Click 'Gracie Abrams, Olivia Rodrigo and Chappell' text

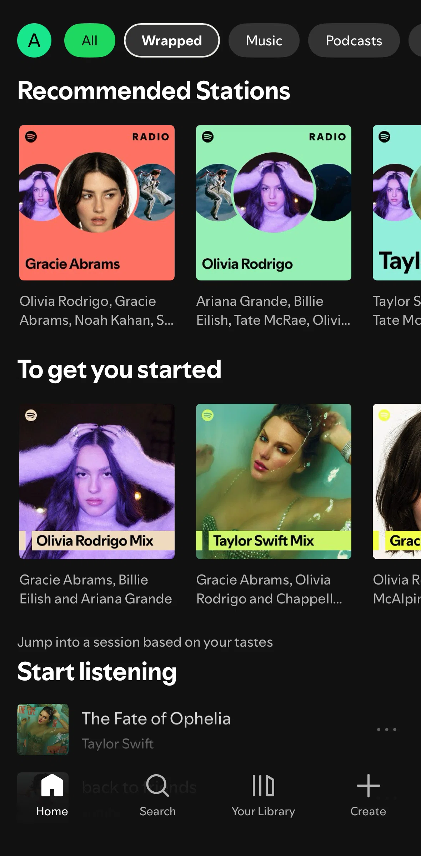[269, 589]
